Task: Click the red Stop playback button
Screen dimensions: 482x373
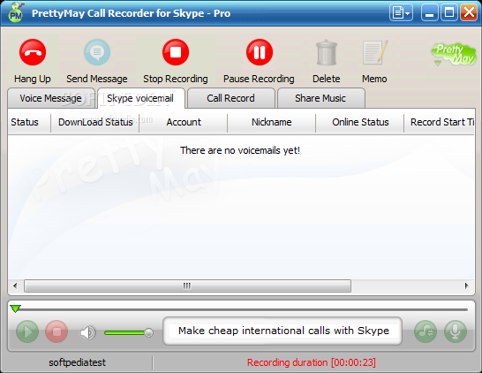Action: pyautogui.click(x=56, y=331)
